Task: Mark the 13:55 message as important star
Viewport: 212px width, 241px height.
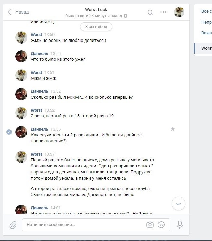Action: click(x=173, y=129)
